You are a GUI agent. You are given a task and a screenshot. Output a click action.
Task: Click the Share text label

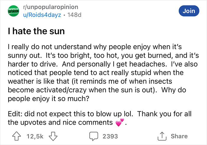click(x=179, y=136)
